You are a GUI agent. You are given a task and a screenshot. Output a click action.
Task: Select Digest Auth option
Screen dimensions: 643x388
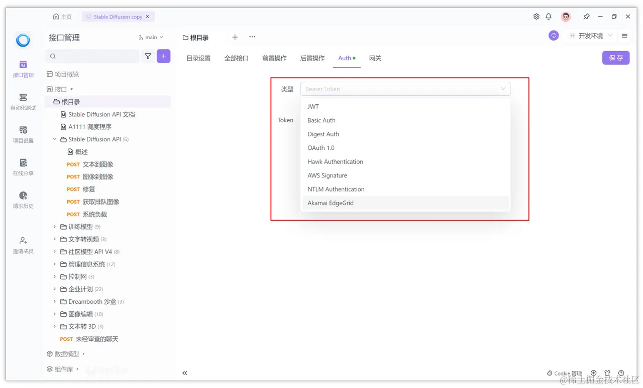point(405,134)
